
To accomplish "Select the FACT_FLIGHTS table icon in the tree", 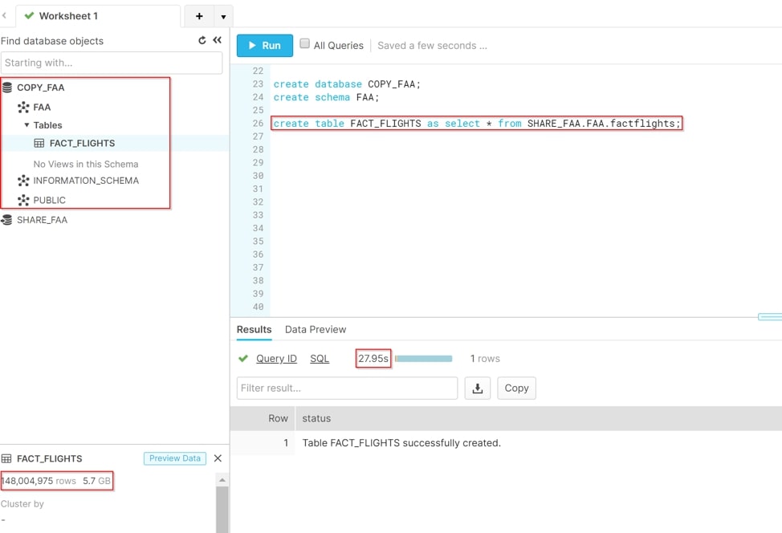I will (39, 144).
